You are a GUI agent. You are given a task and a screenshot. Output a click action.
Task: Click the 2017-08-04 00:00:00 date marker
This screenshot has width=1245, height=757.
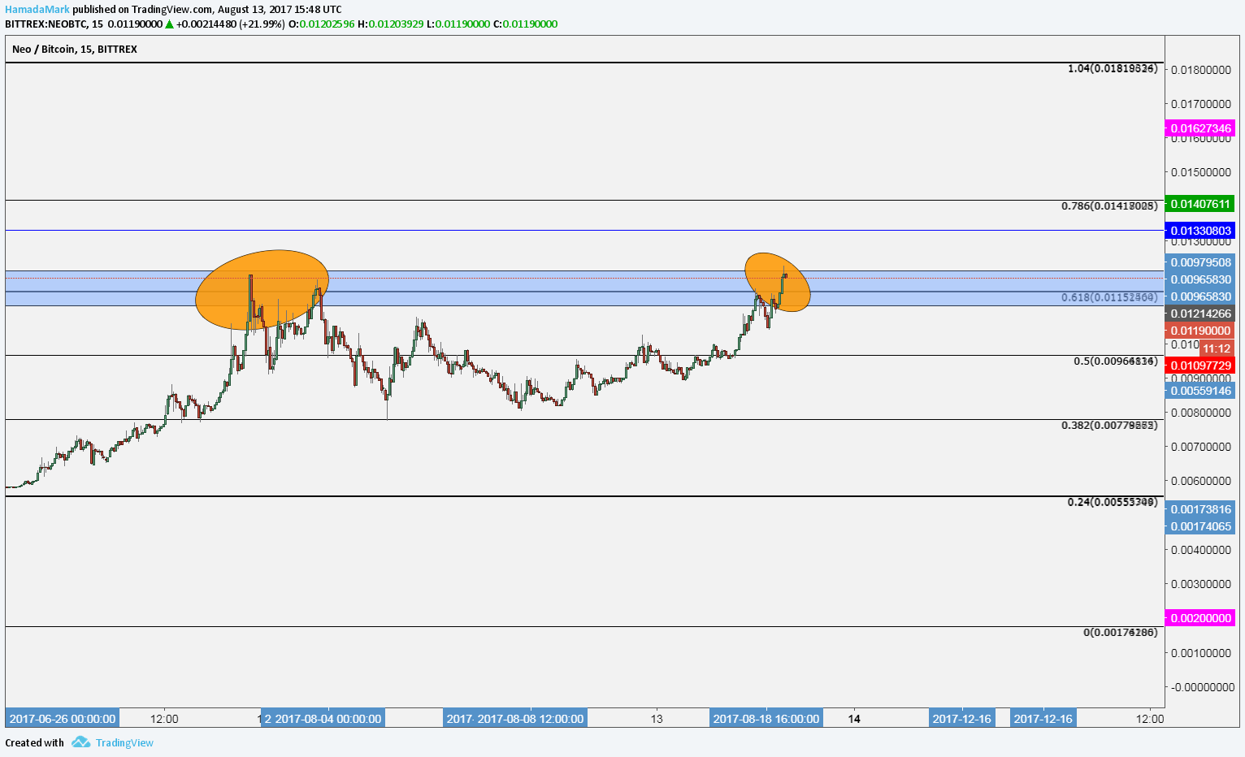[327, 719]
